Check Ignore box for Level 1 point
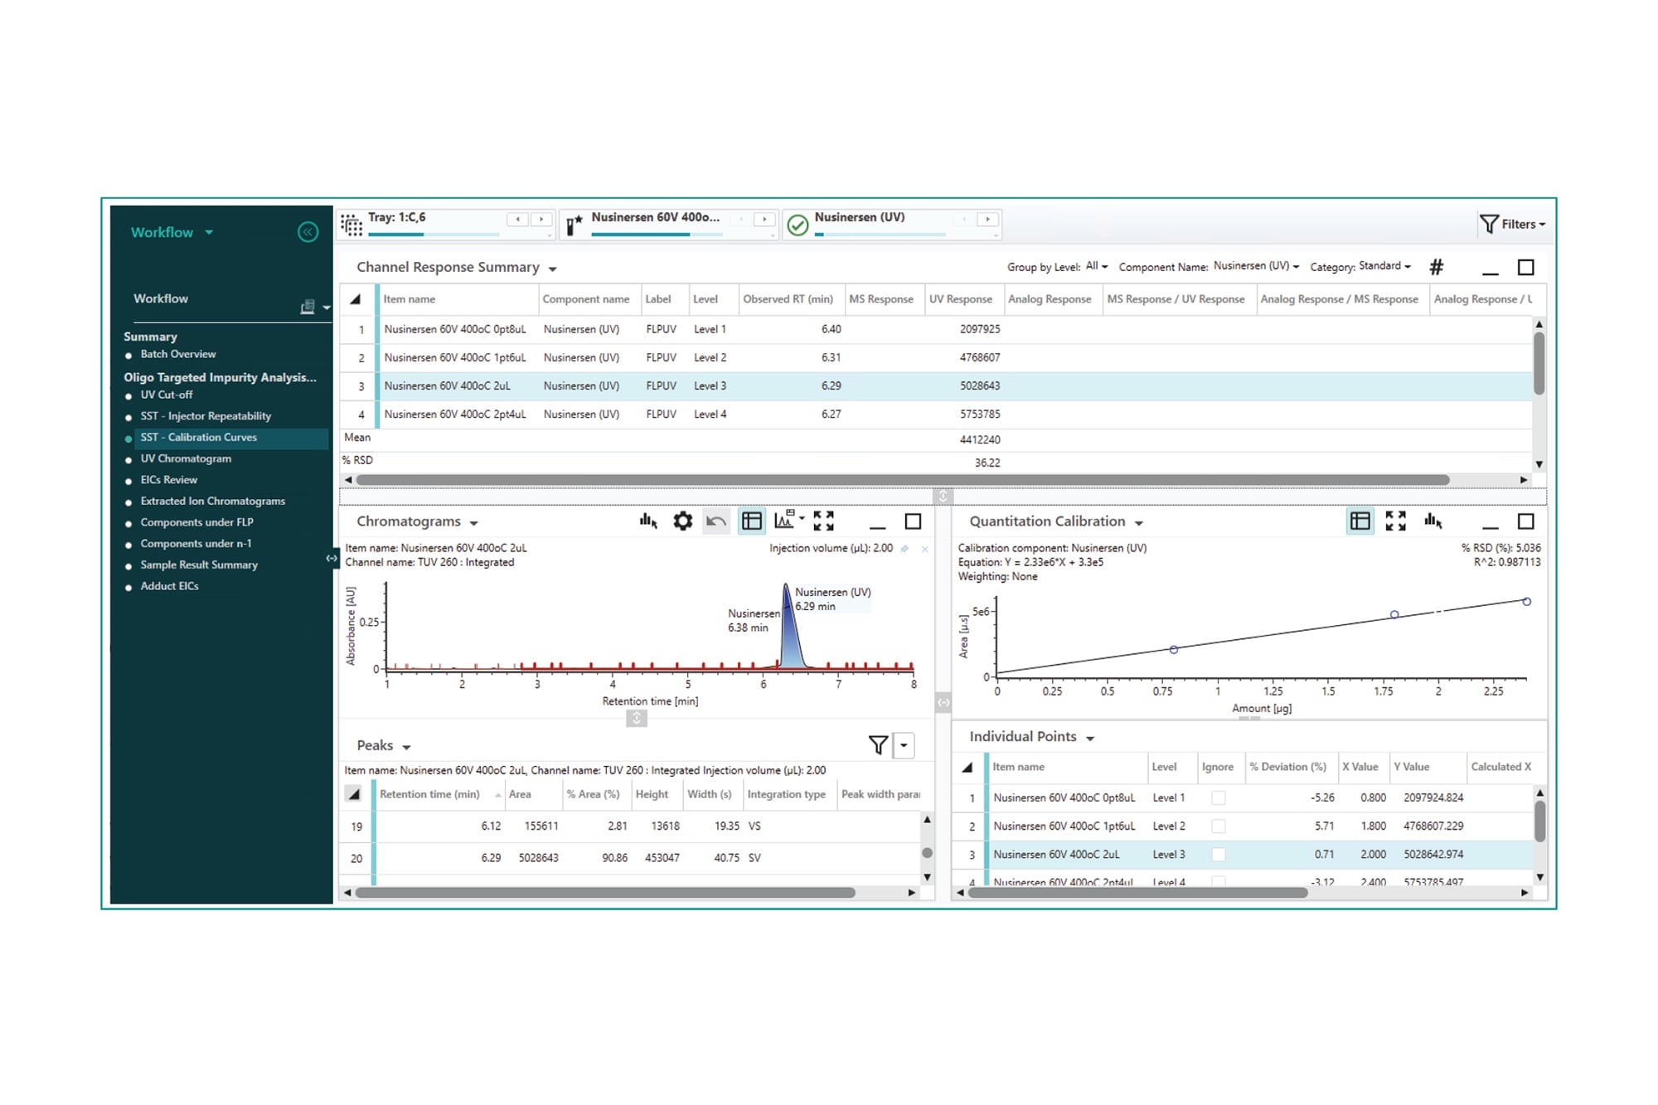 coord(1218,797)
